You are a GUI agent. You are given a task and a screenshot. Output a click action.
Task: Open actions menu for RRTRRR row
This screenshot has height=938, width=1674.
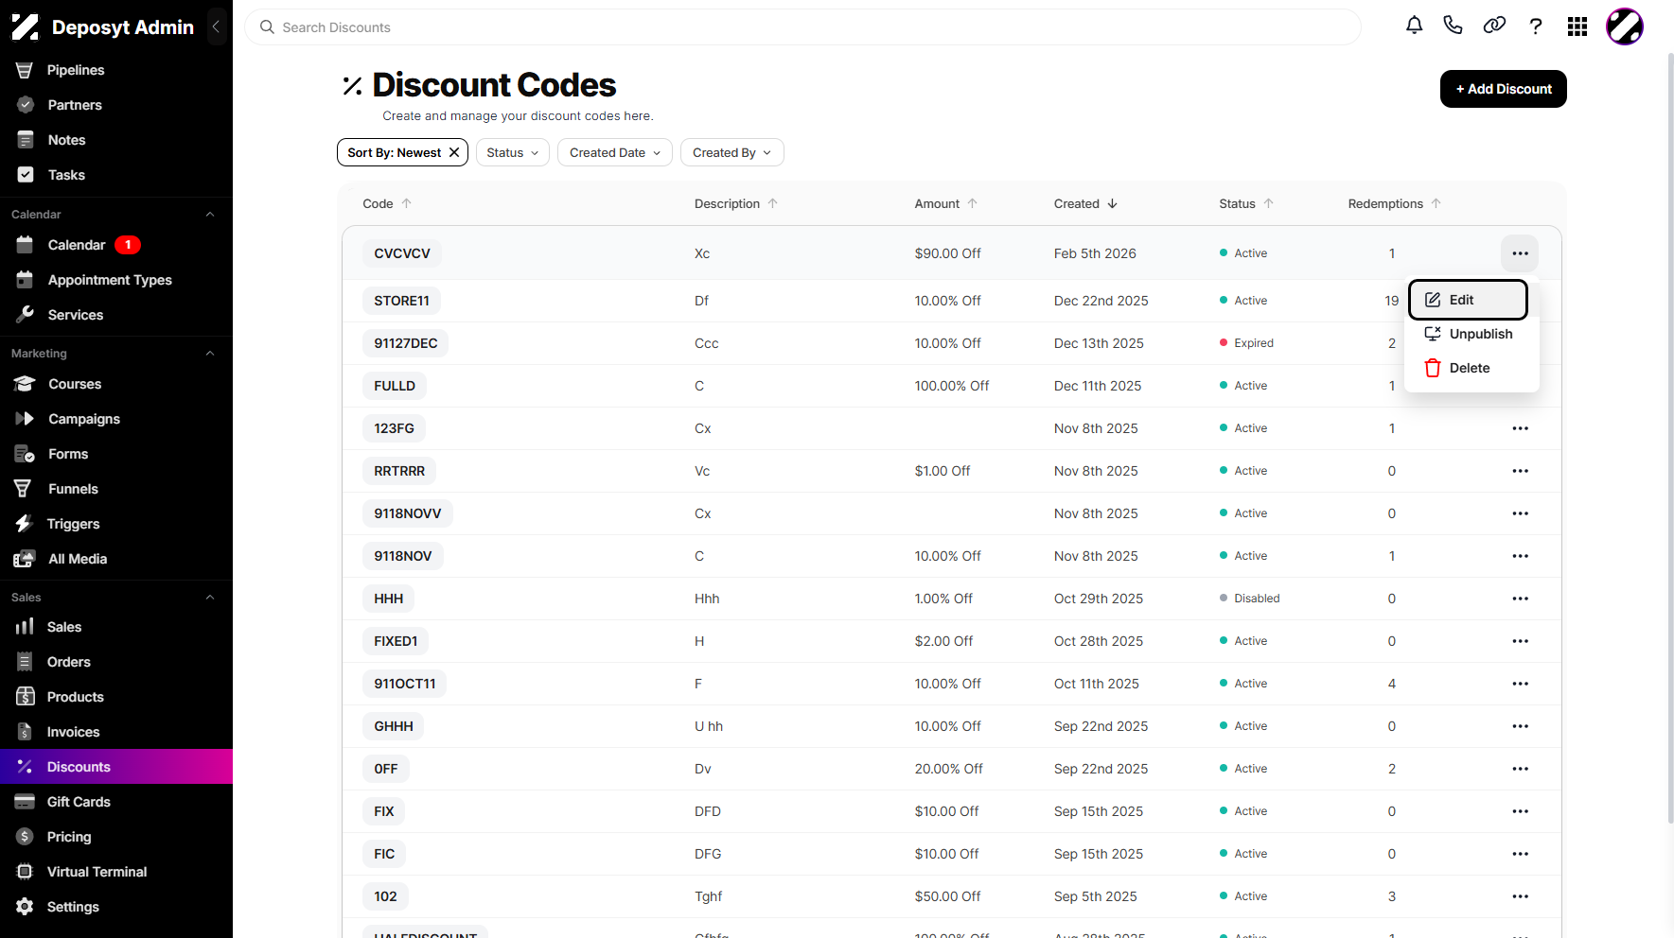[1520, 471]
